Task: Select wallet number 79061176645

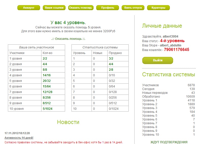Action: pyautogui.click(x=177, y=49)
